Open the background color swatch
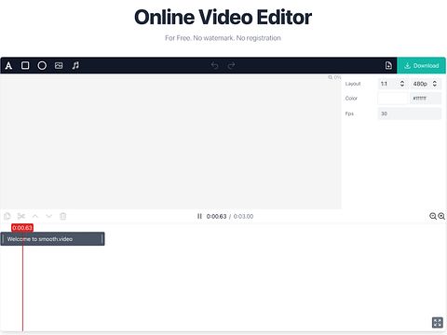Viewport: 447px width, 335px height. click(x=393, y=99)
